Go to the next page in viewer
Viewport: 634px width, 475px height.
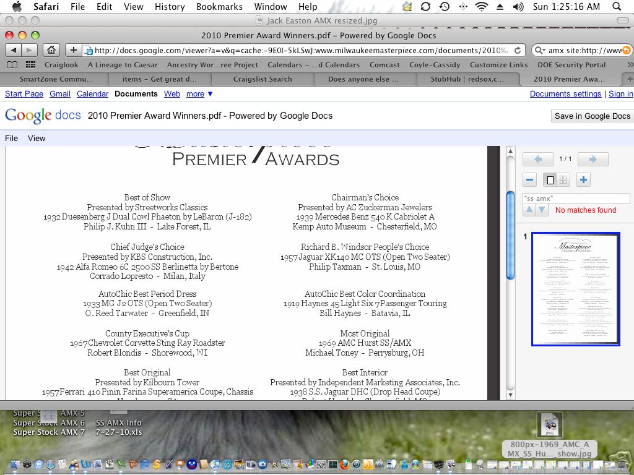click(x=593, y=160)
